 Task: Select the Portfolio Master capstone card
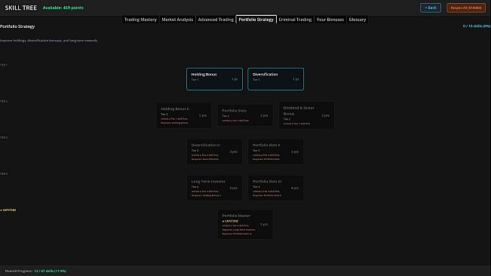coord(245,225)
